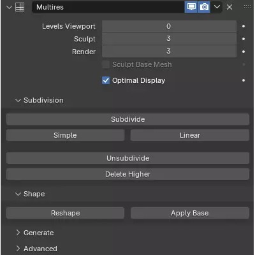Image resolution: width=255 pixels, height=255 pixels.
Task: Click animate dot beside Levels Viewport
Action: click(244, 26)
